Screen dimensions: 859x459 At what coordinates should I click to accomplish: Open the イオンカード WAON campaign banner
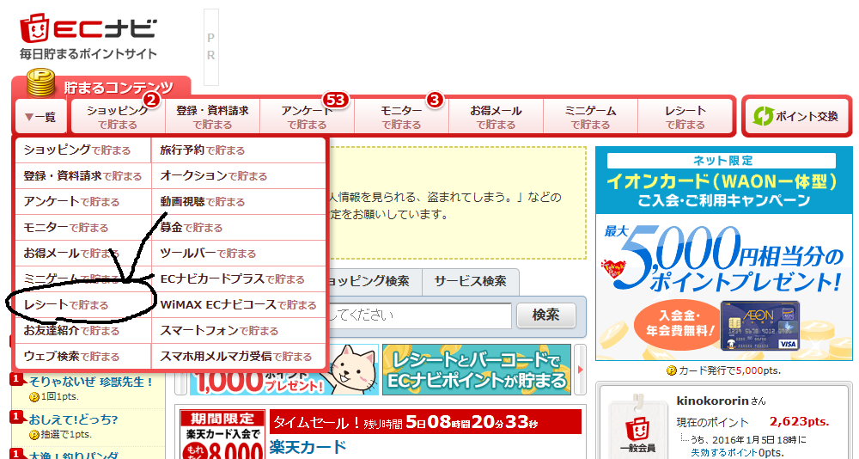[x=723, y=254]
